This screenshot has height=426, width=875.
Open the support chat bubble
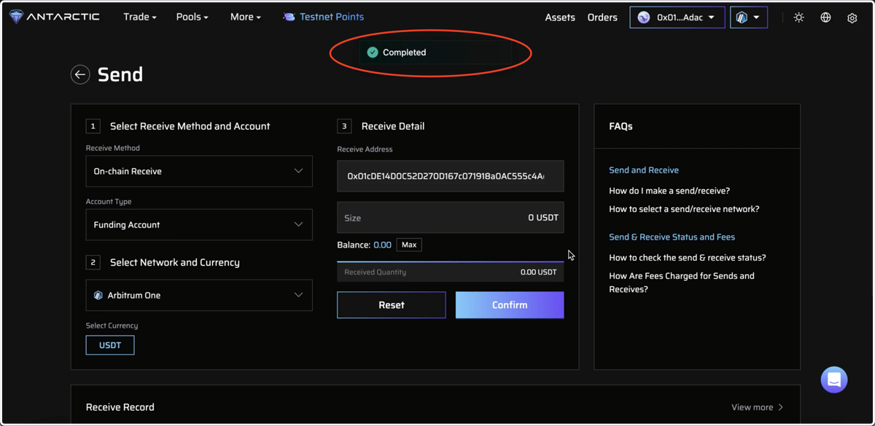point(834,379)
